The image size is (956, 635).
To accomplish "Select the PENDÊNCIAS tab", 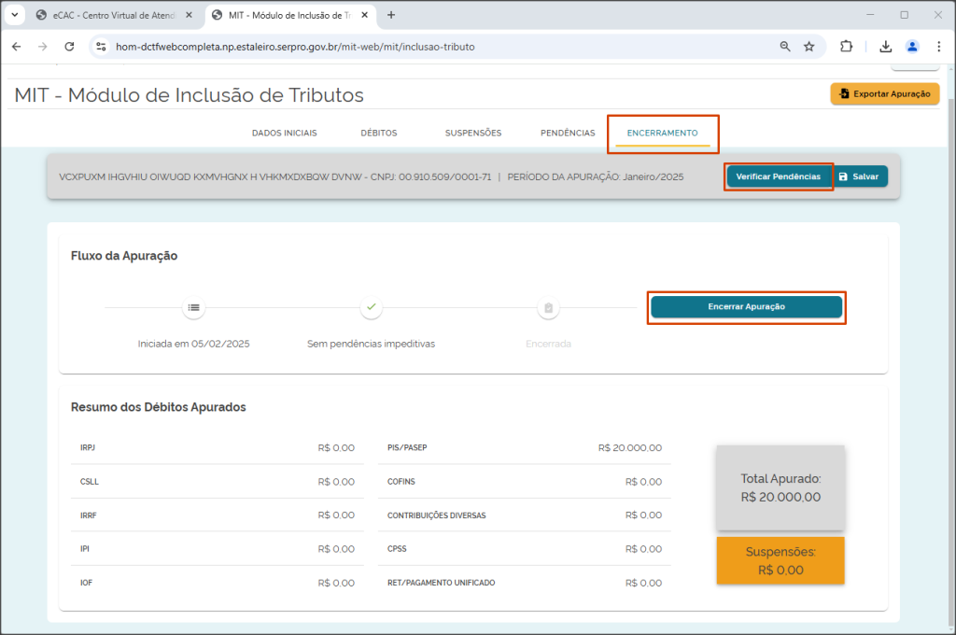I will tap(568, 133).
